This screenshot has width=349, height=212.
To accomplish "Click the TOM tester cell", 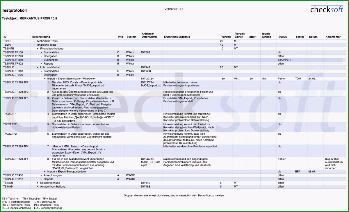I will [298, 79].
